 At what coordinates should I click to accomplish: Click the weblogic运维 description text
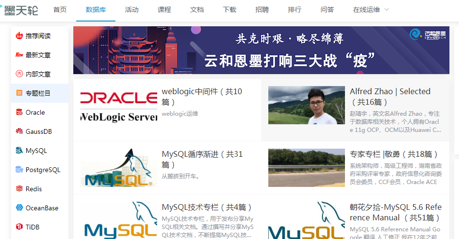point(180,114)
